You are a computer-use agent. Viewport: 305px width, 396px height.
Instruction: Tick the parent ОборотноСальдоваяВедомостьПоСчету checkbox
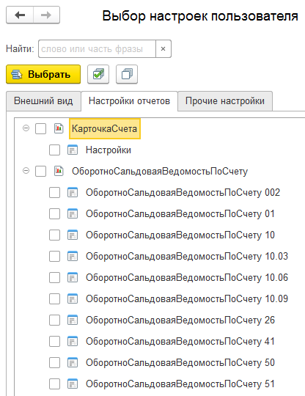tap(40, 171)
